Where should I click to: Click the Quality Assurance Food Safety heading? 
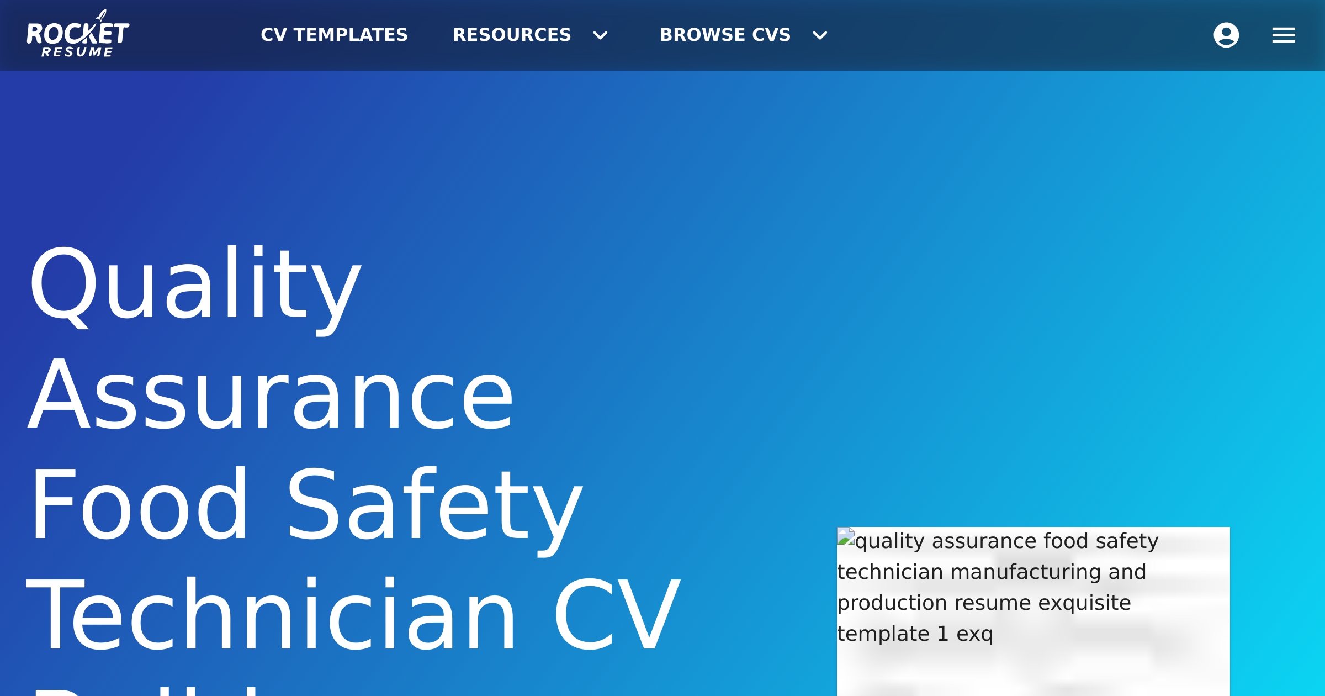coord(353,470)
